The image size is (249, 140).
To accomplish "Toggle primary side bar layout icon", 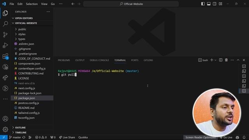I will tap(203, 4).
